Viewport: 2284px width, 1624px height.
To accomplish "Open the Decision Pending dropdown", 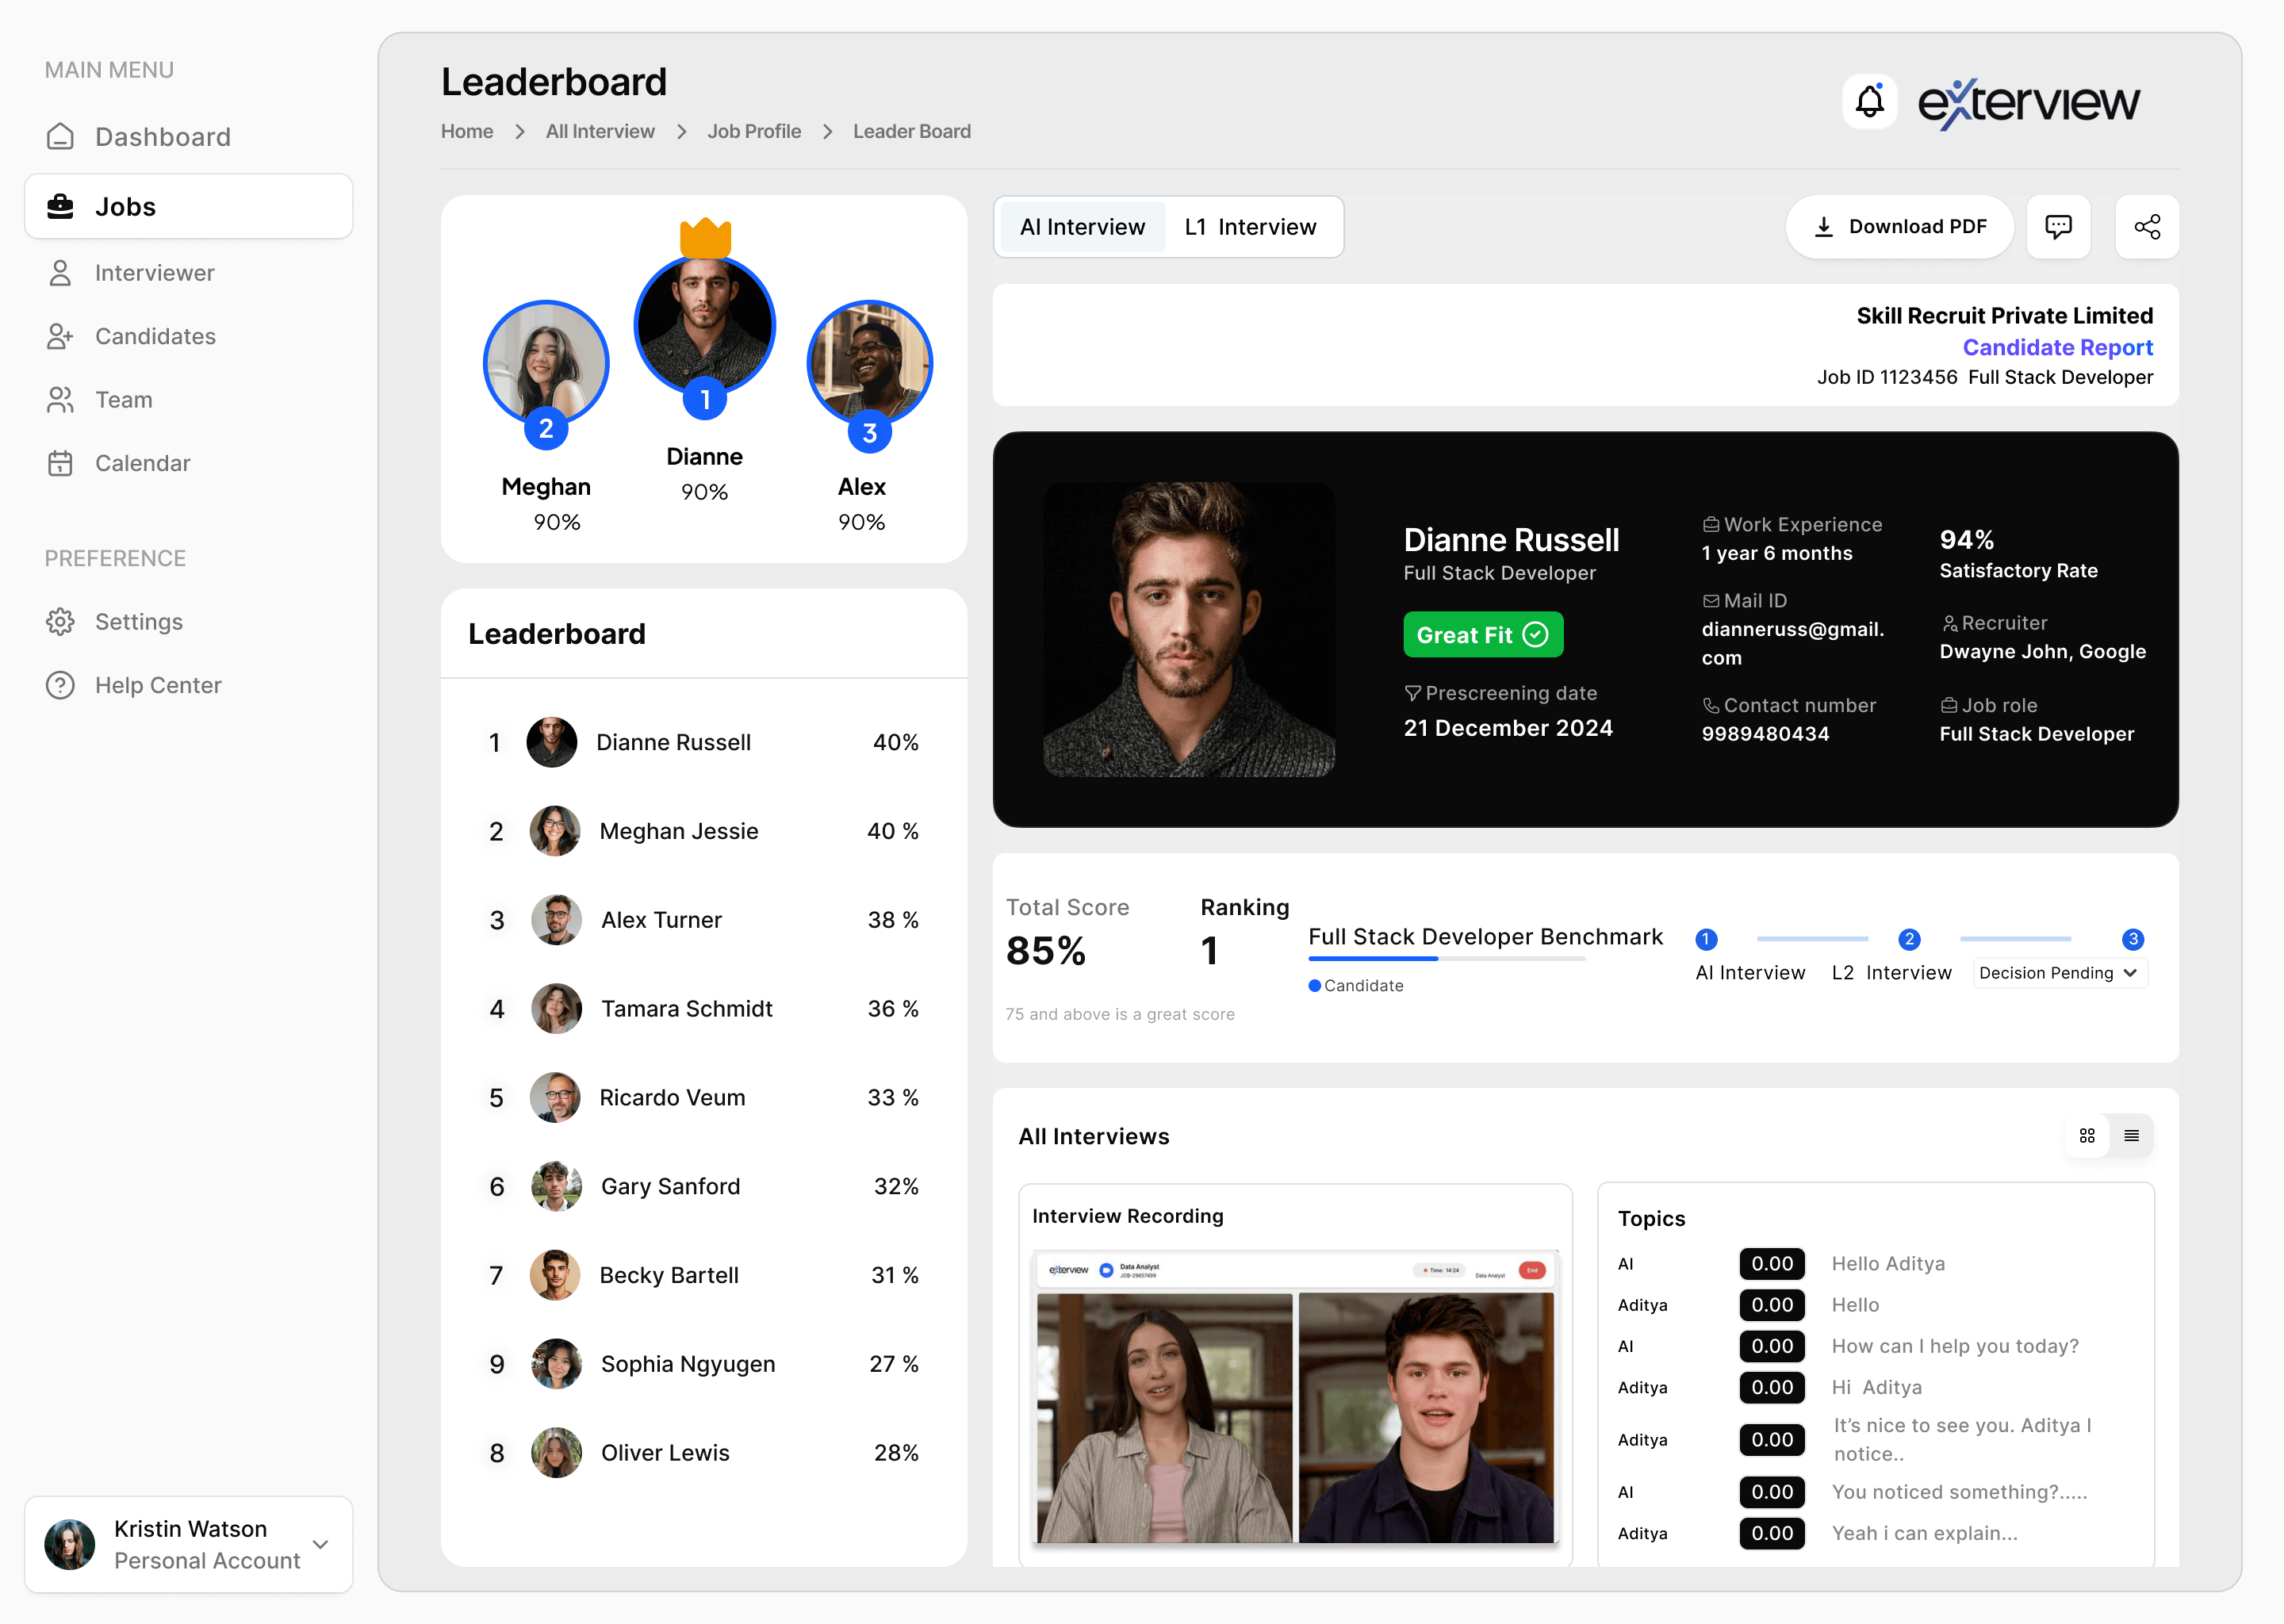I will 2059,973.
